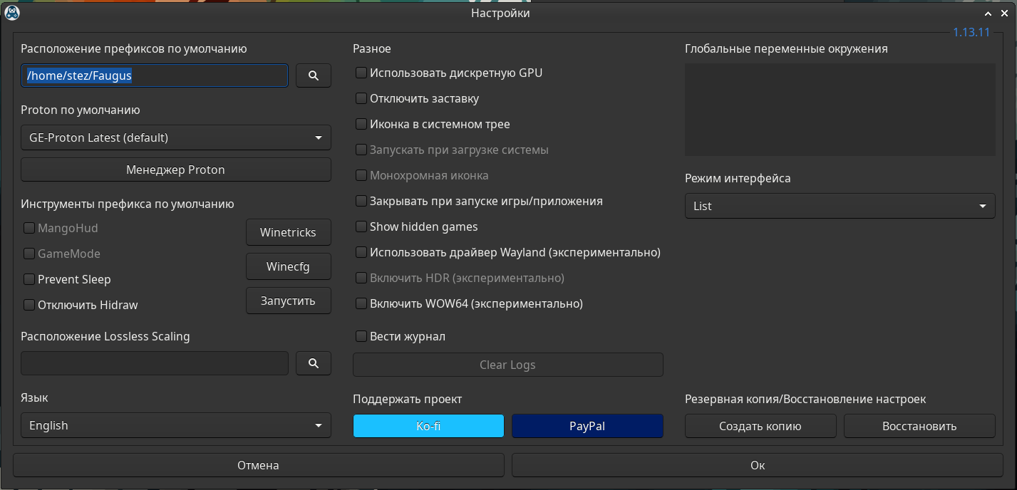Expand the Язык language dropdown
1017x490 pixels.
pyautogui.click(x=176, y=426)
